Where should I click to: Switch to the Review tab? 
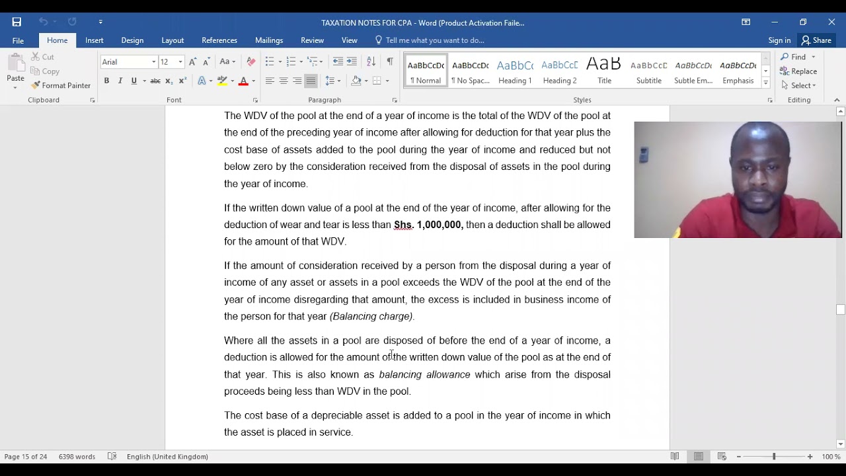tap(313, 40)
